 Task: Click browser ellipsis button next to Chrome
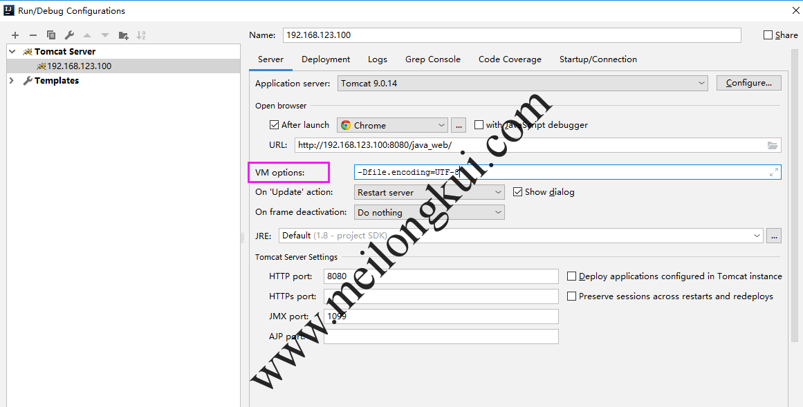tap(459, 125)
